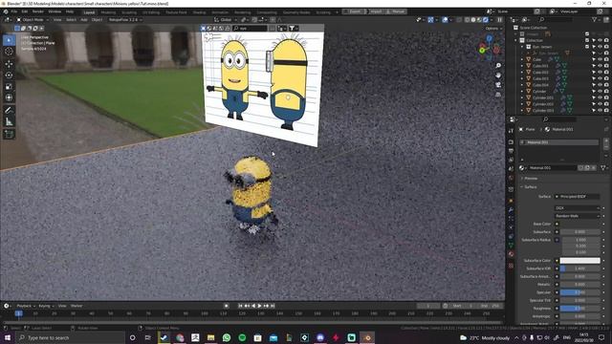Open the File menu

[x=14, y=11]
